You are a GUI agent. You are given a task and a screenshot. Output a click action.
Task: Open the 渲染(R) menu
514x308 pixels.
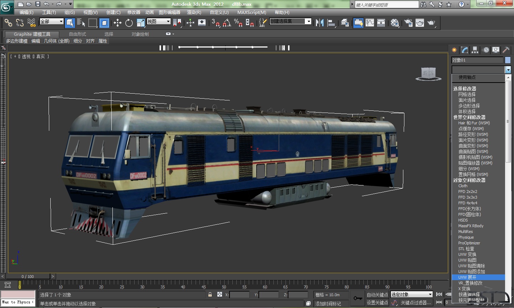point(194,12)
